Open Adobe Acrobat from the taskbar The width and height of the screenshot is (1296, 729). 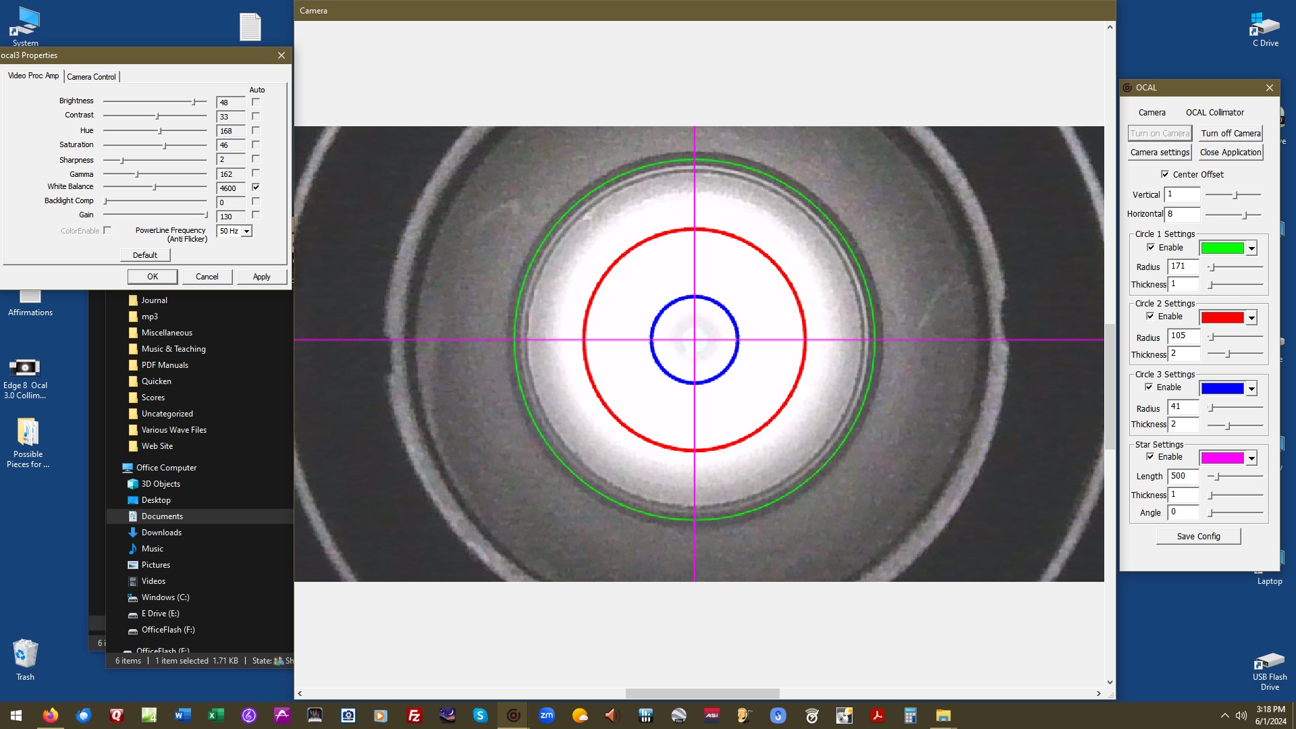pyautogui.click(x=878, y=715)
